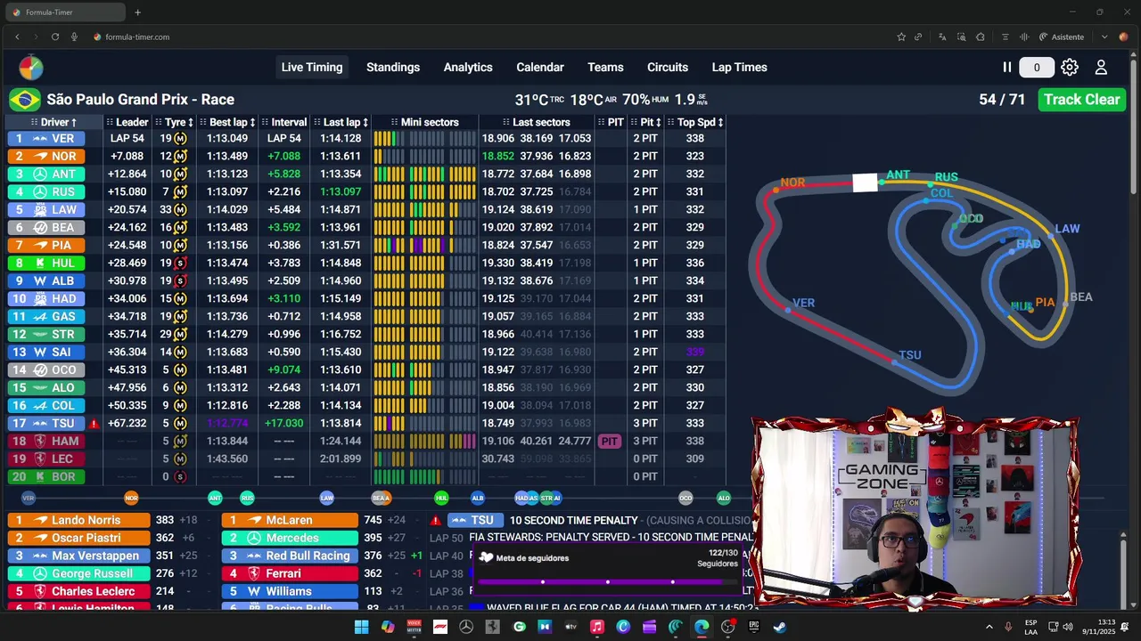Open Apple TV from taskbar
1141x641 pixels.
[x=571, y=627]
